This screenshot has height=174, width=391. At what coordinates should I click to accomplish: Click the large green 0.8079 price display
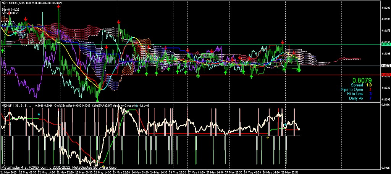pyautogui.click(x=362, y=80)
